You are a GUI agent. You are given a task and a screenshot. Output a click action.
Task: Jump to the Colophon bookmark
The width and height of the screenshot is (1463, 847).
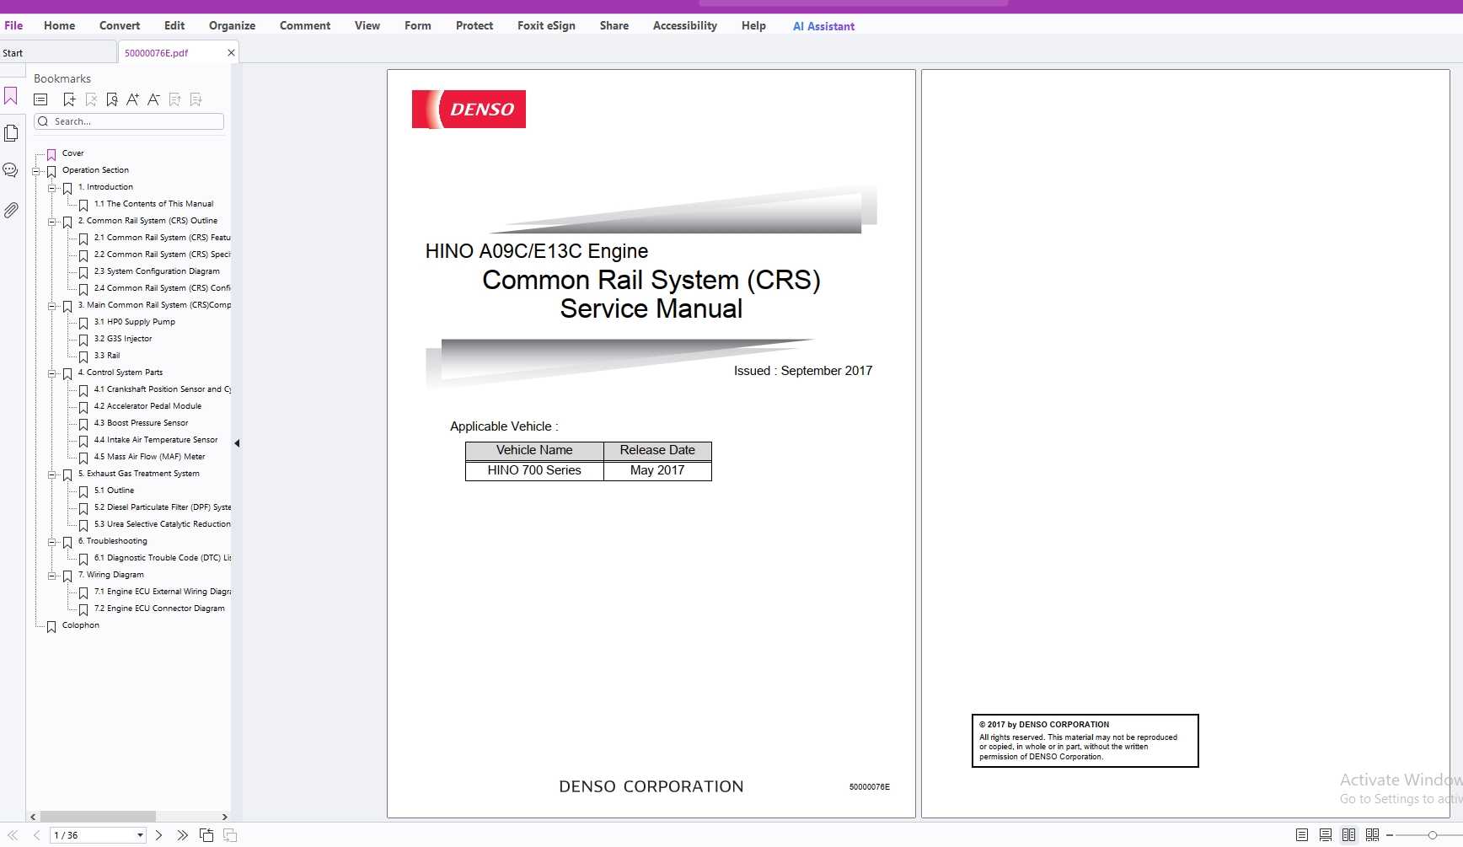coord(80,625)
